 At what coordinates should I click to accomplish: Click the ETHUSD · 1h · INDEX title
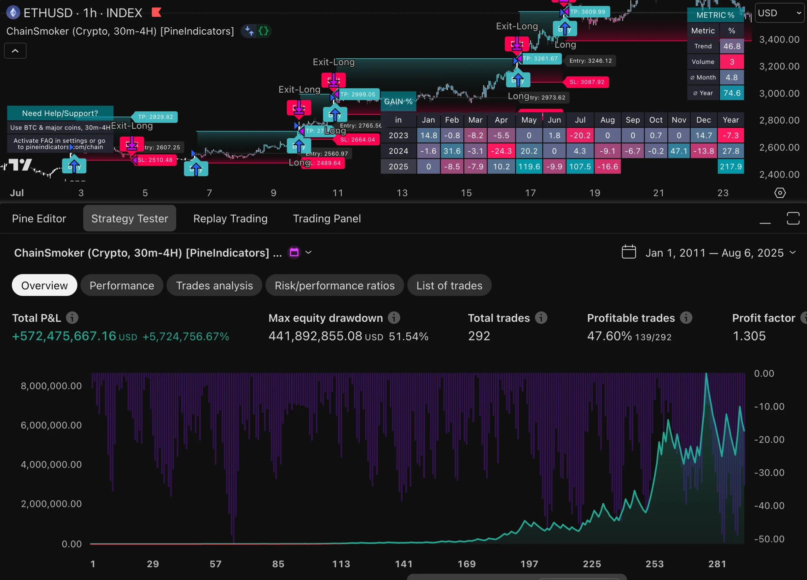tap(83, 13)
